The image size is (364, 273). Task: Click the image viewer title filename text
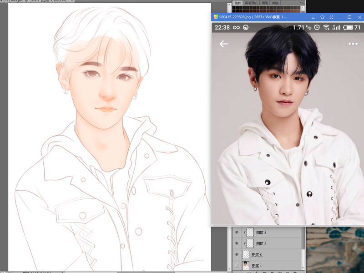click(253, 17)
